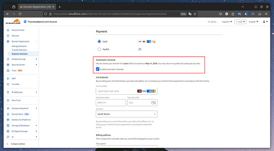Open Trace beta feature
Screen dimensions: 274x151
(14, 71)
